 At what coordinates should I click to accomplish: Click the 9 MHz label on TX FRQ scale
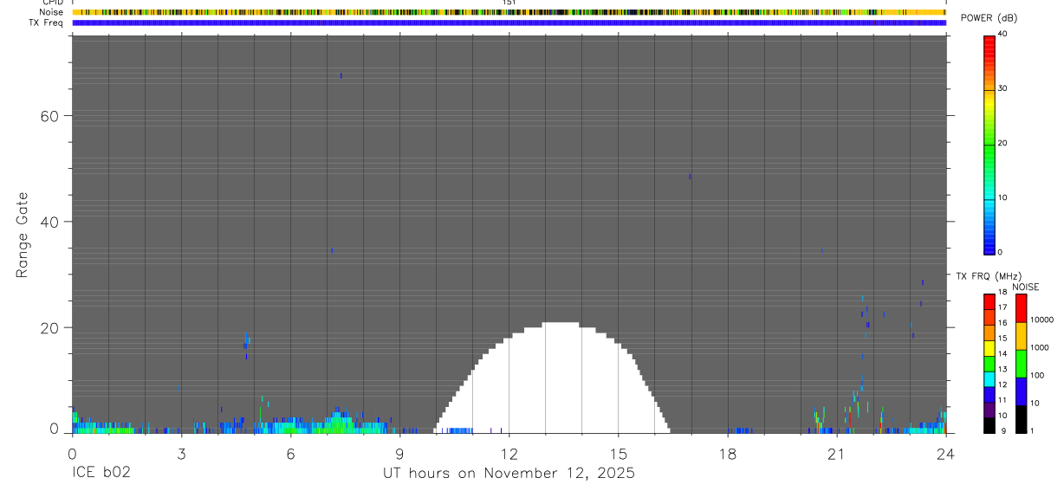pos(1002,430)
